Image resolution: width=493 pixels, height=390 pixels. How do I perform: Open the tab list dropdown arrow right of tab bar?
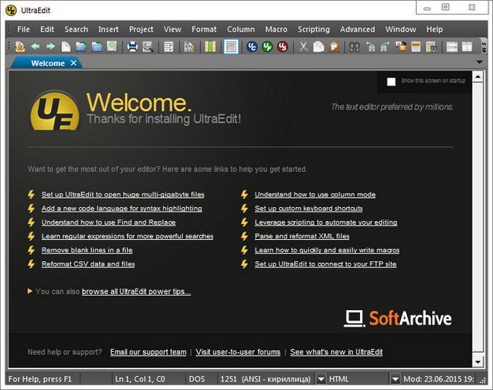(479, 62)
